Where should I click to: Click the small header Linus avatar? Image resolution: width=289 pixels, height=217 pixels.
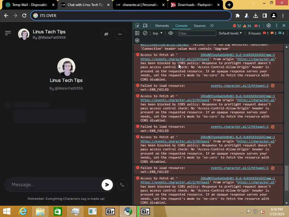(24, 34)
